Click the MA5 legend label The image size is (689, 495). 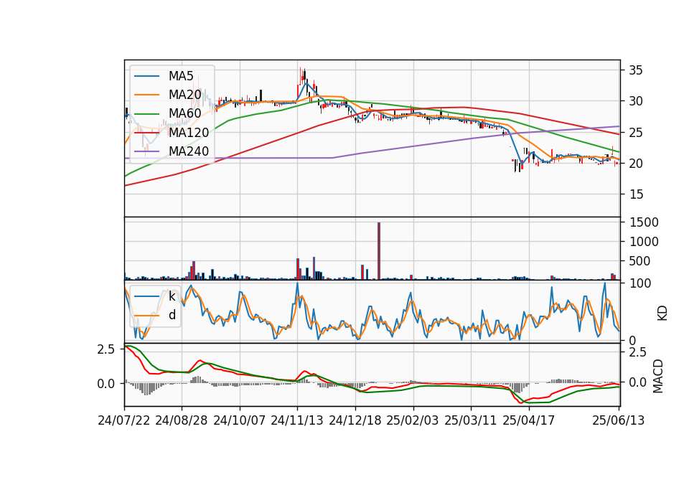(181, 76)
